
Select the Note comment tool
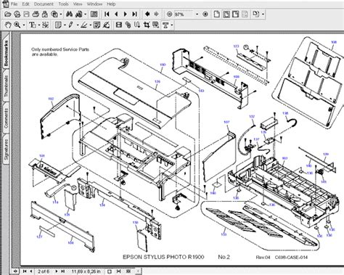coord(58,25)
